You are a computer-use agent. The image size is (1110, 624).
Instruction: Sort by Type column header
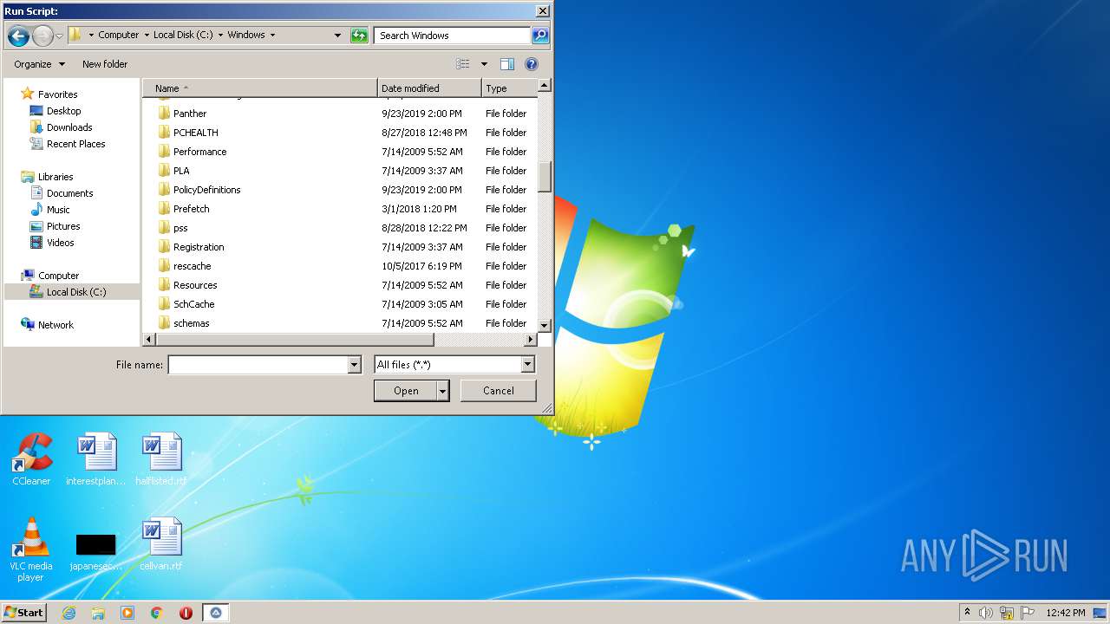510,88
